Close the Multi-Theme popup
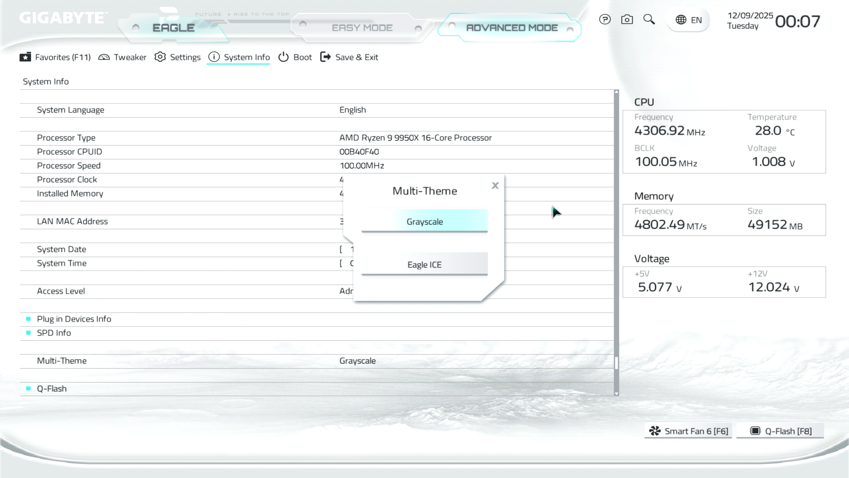The width and height of the screenshot is (849, 478). (x=495, y=185)
